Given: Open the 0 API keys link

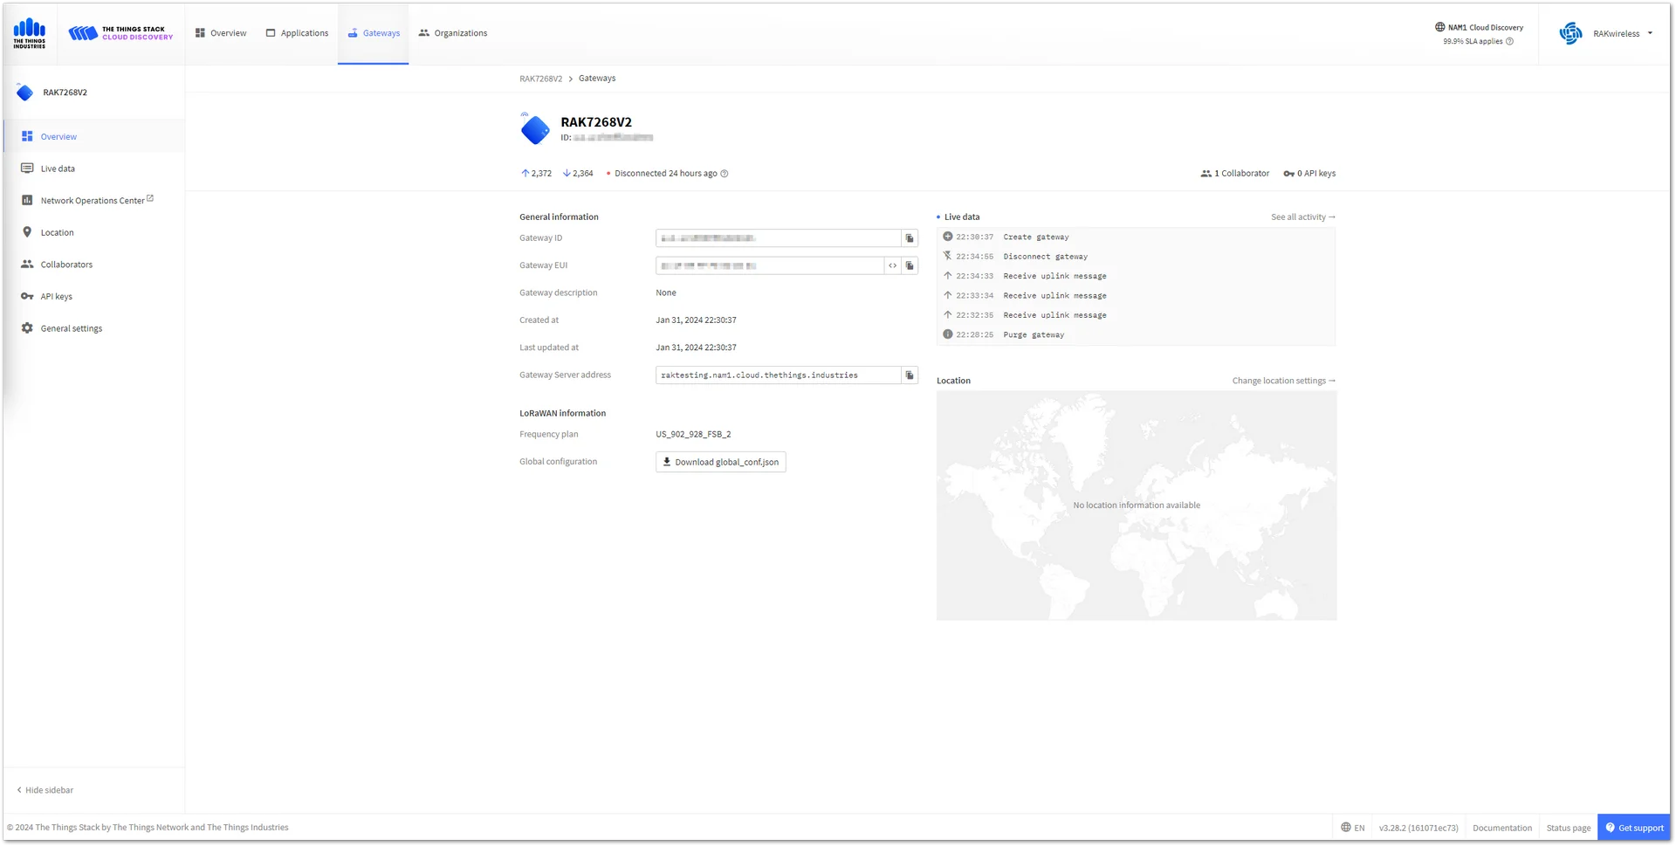Looking at the screenshot, I should (x=1309, y=174).
